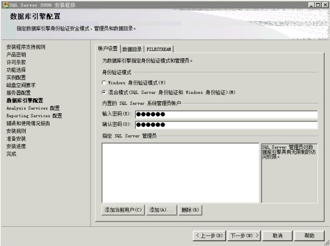Click the 确认密码 password field
This screenshot has height=246, width=330.
(226, 124)
